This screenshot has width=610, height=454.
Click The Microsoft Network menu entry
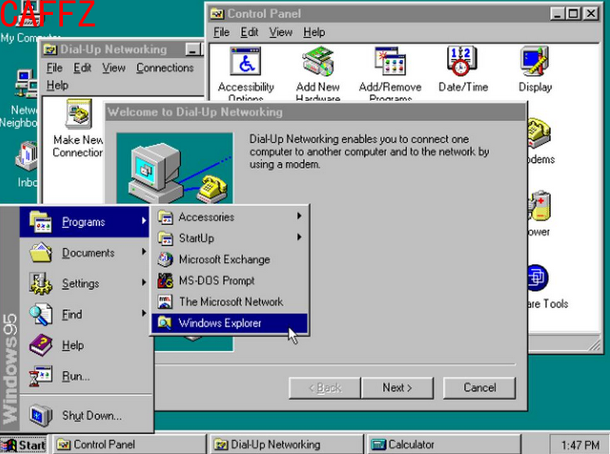click(230, 301)
